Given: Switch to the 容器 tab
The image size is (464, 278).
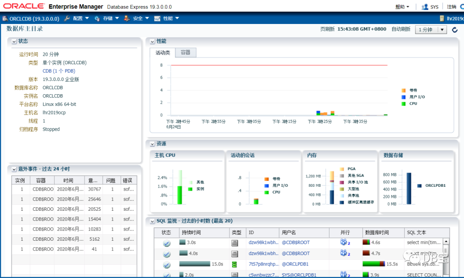Looking at the screenshot, I should [x=186, y=53].
